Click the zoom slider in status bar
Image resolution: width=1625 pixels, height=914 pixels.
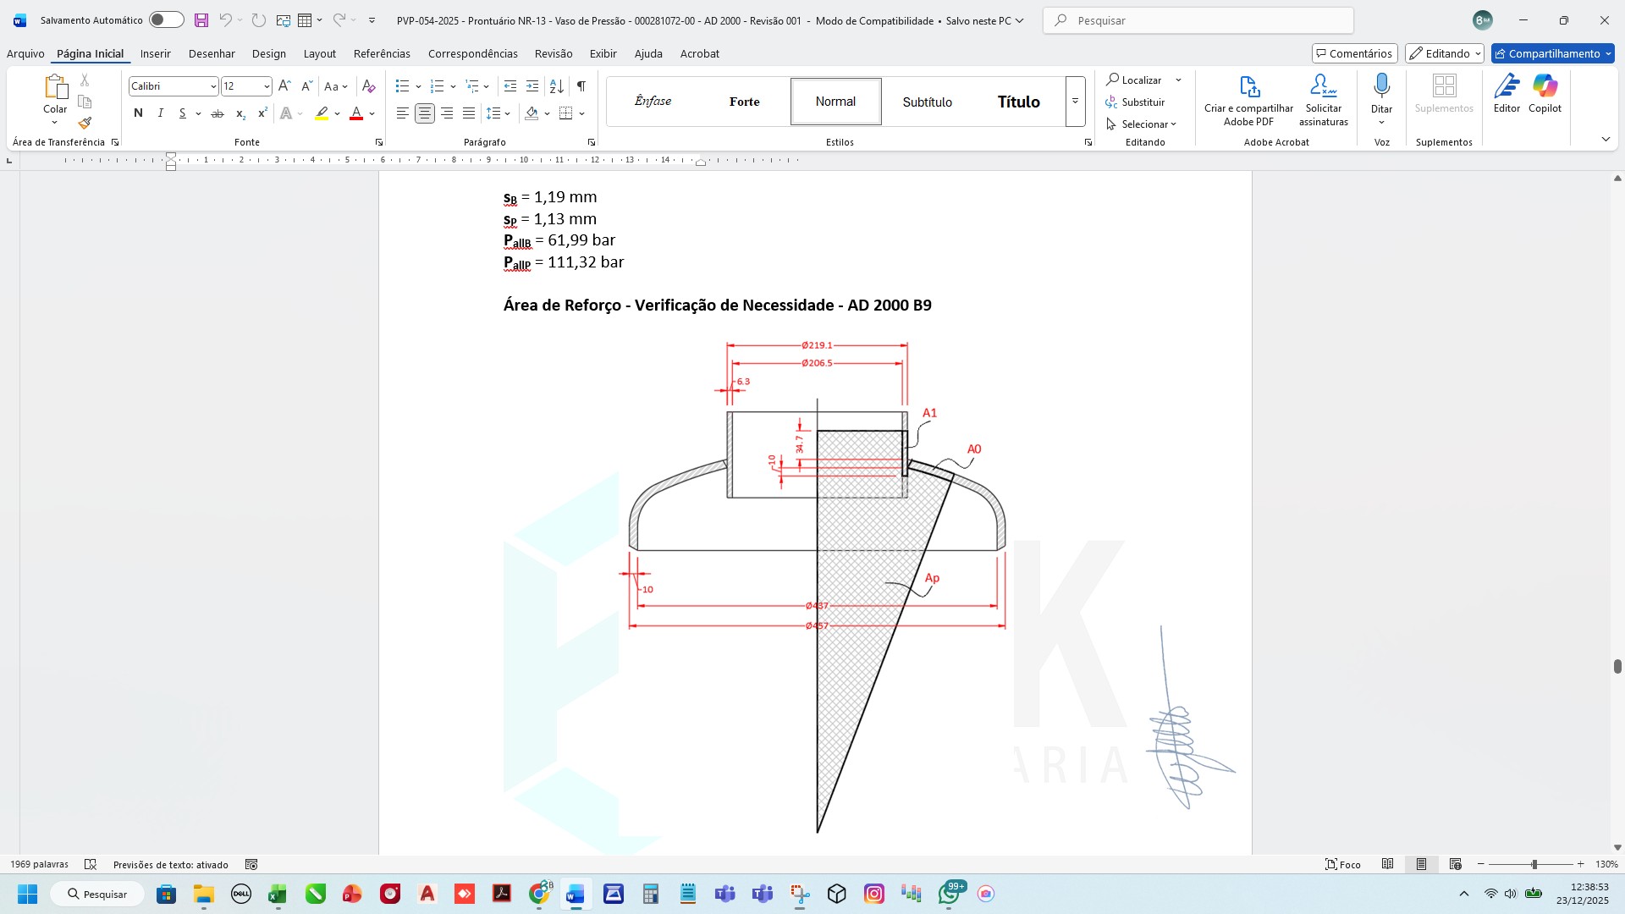coord(1534,864)
